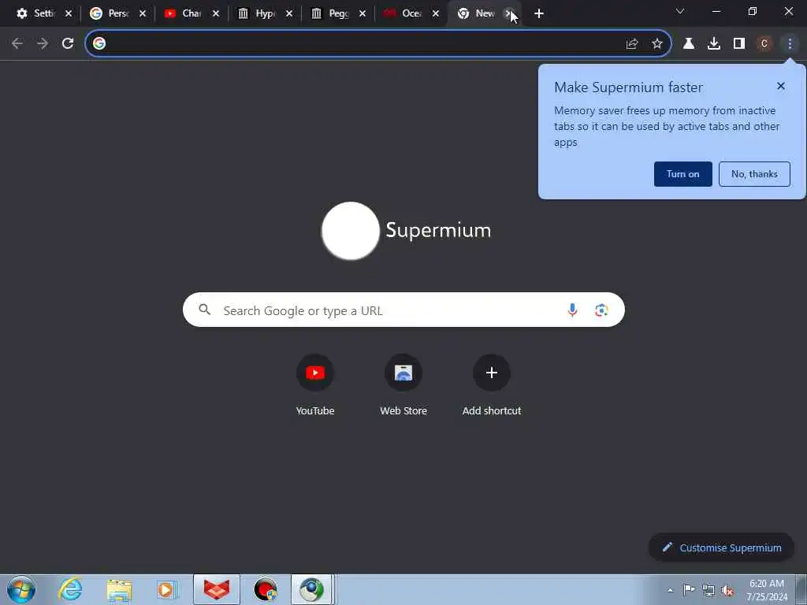The height and width of the screenshot is (605, 807).
Task: Close the Settings tab
Action: (69, 14)
